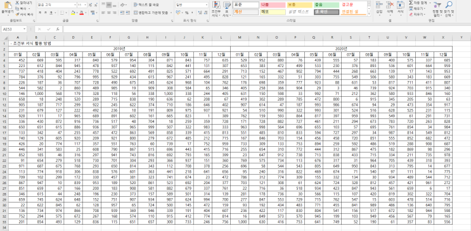Toggle bottom vertical alignment
This screenshot has width=471, height=231.
pyautogui.click(x=115, y=5)
